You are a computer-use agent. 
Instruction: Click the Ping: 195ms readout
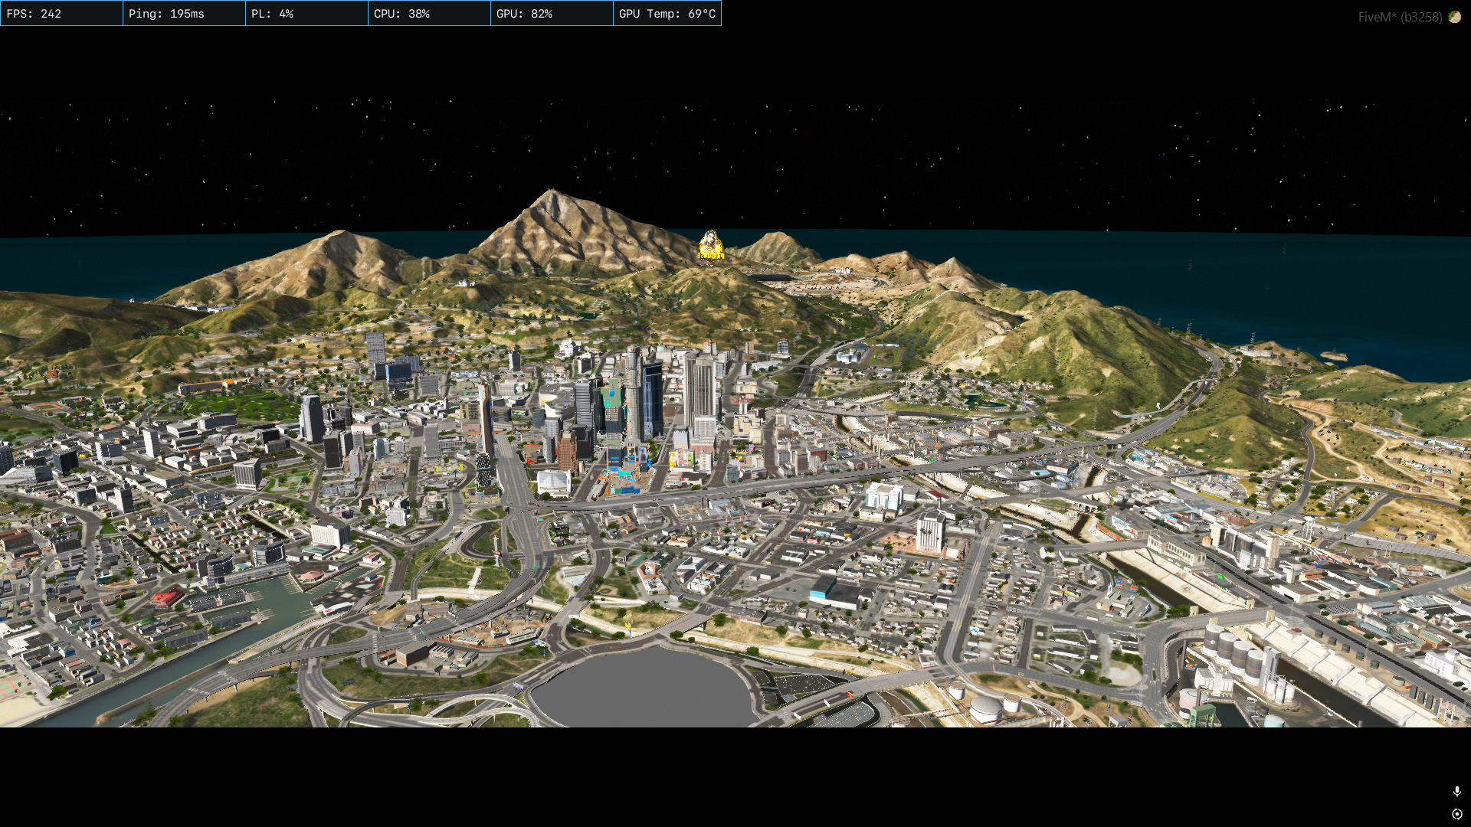(x=184, y=13)
